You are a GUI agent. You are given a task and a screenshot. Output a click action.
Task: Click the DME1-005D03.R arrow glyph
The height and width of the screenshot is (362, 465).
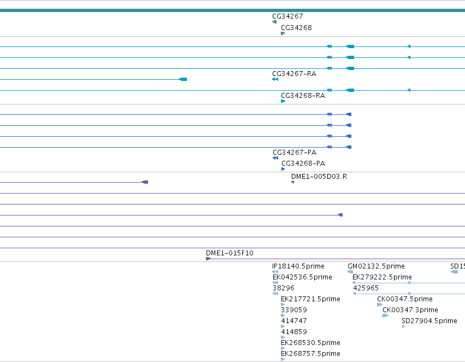(293, 182)
